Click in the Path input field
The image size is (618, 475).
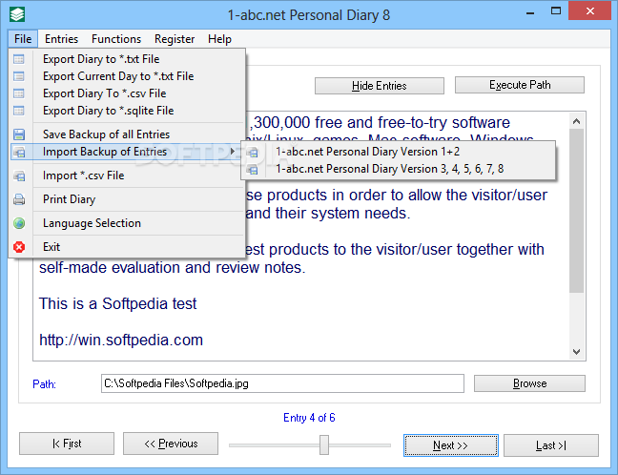pyautogui.click(x=282, y=383)
